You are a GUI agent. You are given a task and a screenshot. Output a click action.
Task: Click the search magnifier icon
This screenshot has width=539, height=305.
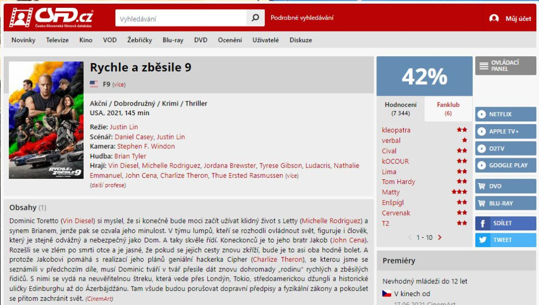coord(255,17)
